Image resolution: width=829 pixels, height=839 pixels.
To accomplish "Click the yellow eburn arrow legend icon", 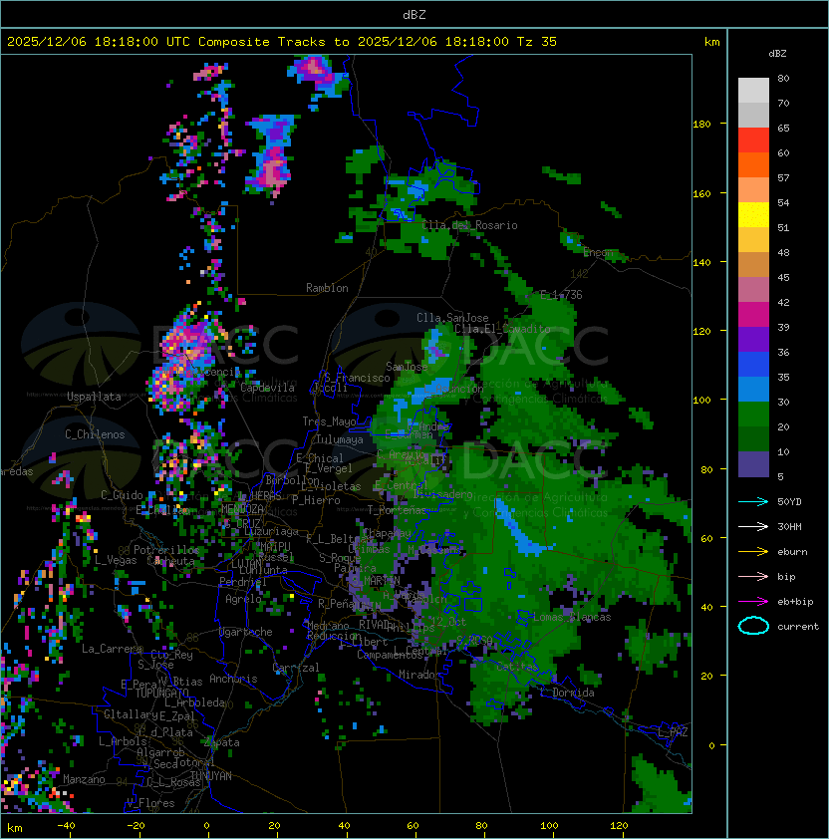I will (753, 552).
